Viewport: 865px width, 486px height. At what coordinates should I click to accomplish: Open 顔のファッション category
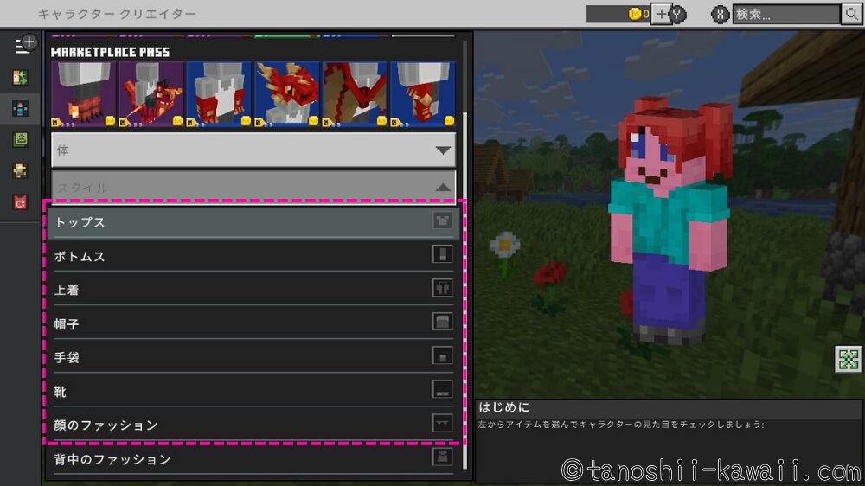click(253, 425)
